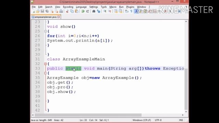Undo with the green arrow icon
The height and width of the screenshot is (123, 219).
(83, 11)
